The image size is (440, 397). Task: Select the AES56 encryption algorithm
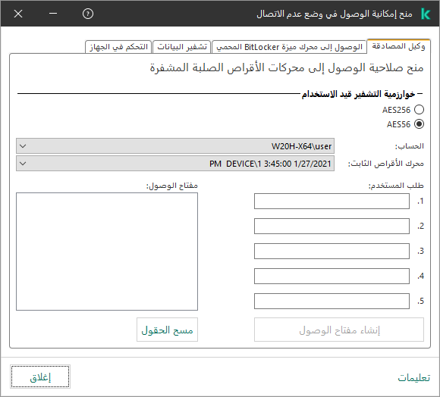419,124
